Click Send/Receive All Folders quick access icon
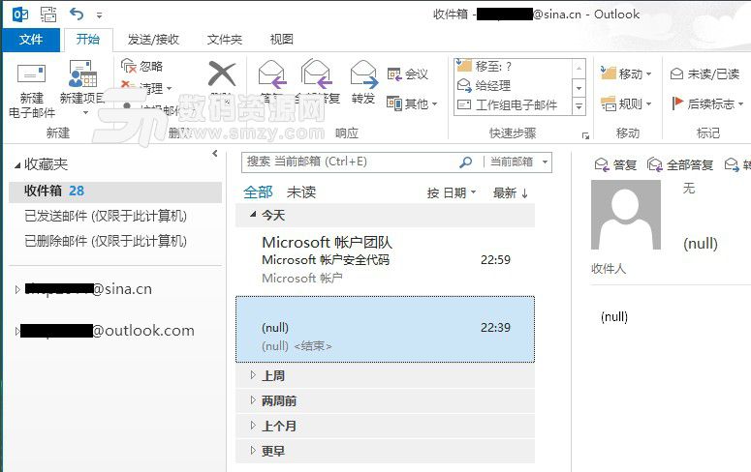Screen dimensions: 751x472 (x=48, y=15)
